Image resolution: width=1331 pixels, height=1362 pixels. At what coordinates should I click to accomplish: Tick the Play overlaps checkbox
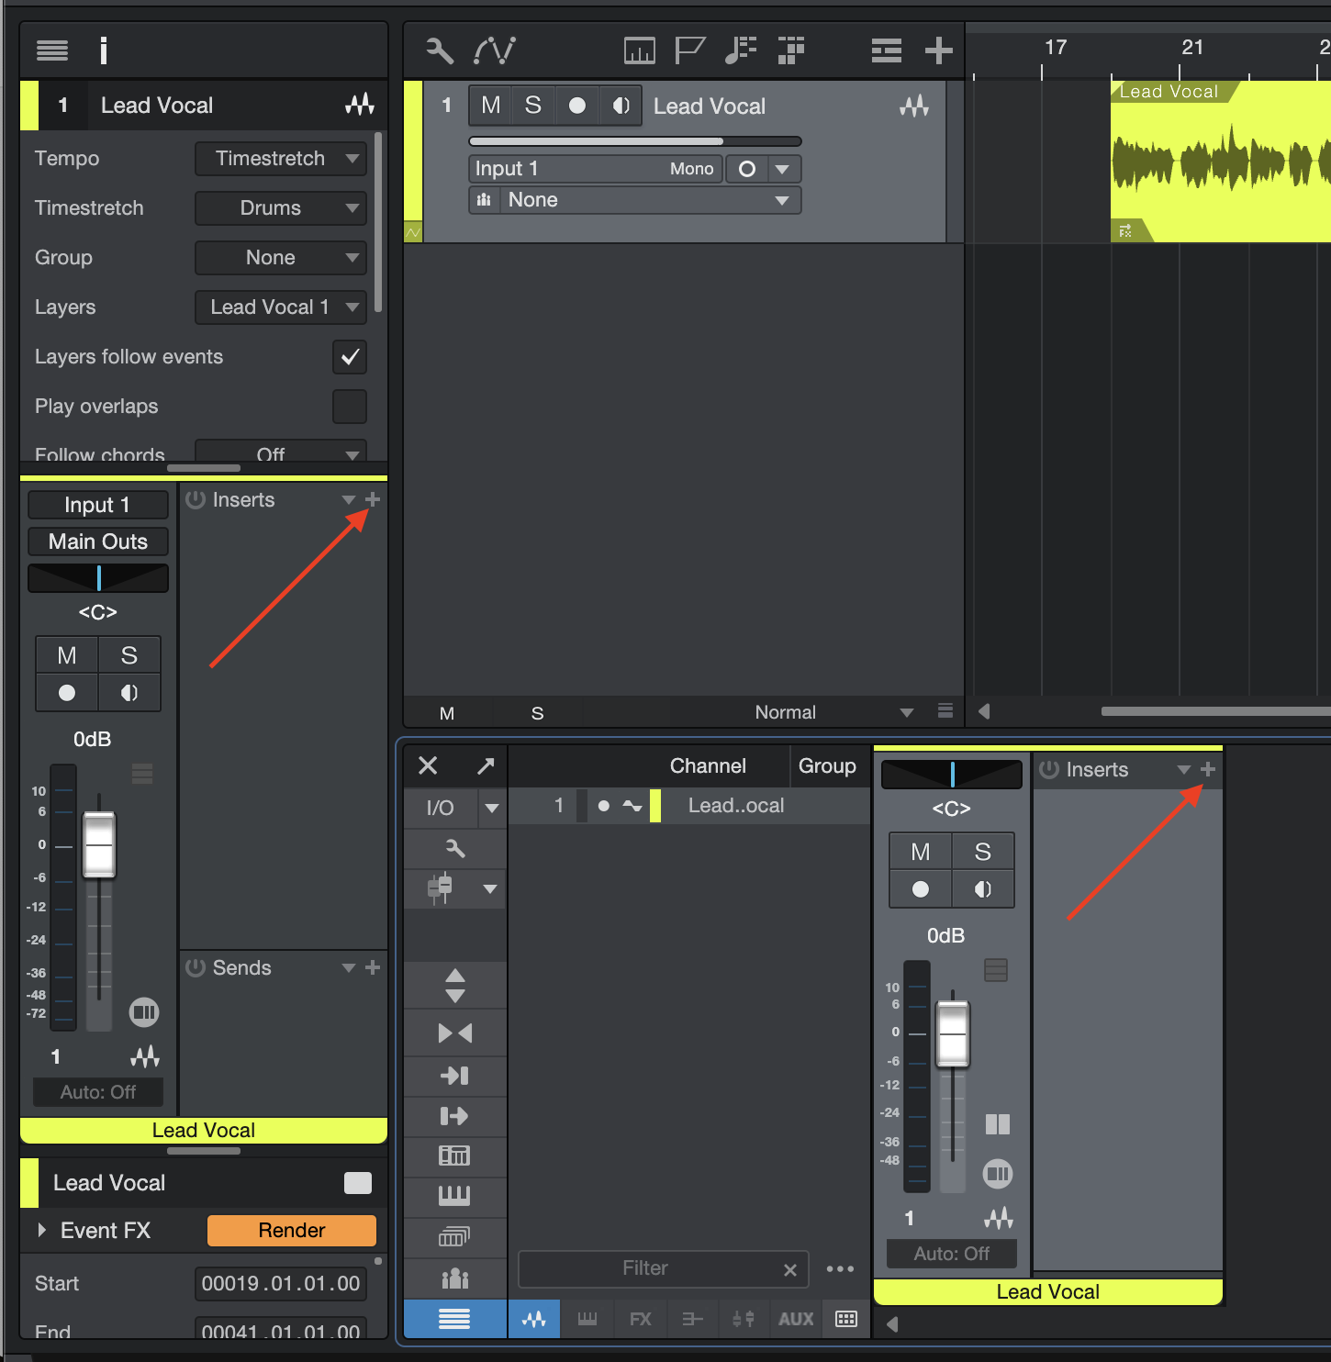pyautogui.click(x=350, y=407)
